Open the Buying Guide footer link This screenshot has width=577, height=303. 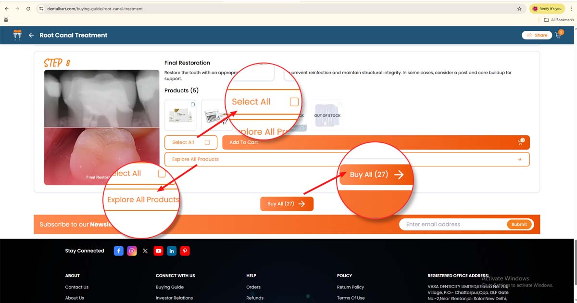169,287
